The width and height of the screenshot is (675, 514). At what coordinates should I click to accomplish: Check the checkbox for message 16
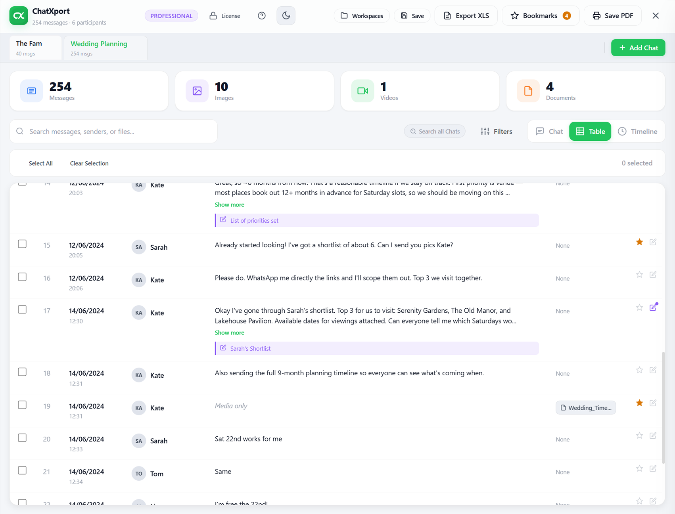22,277
